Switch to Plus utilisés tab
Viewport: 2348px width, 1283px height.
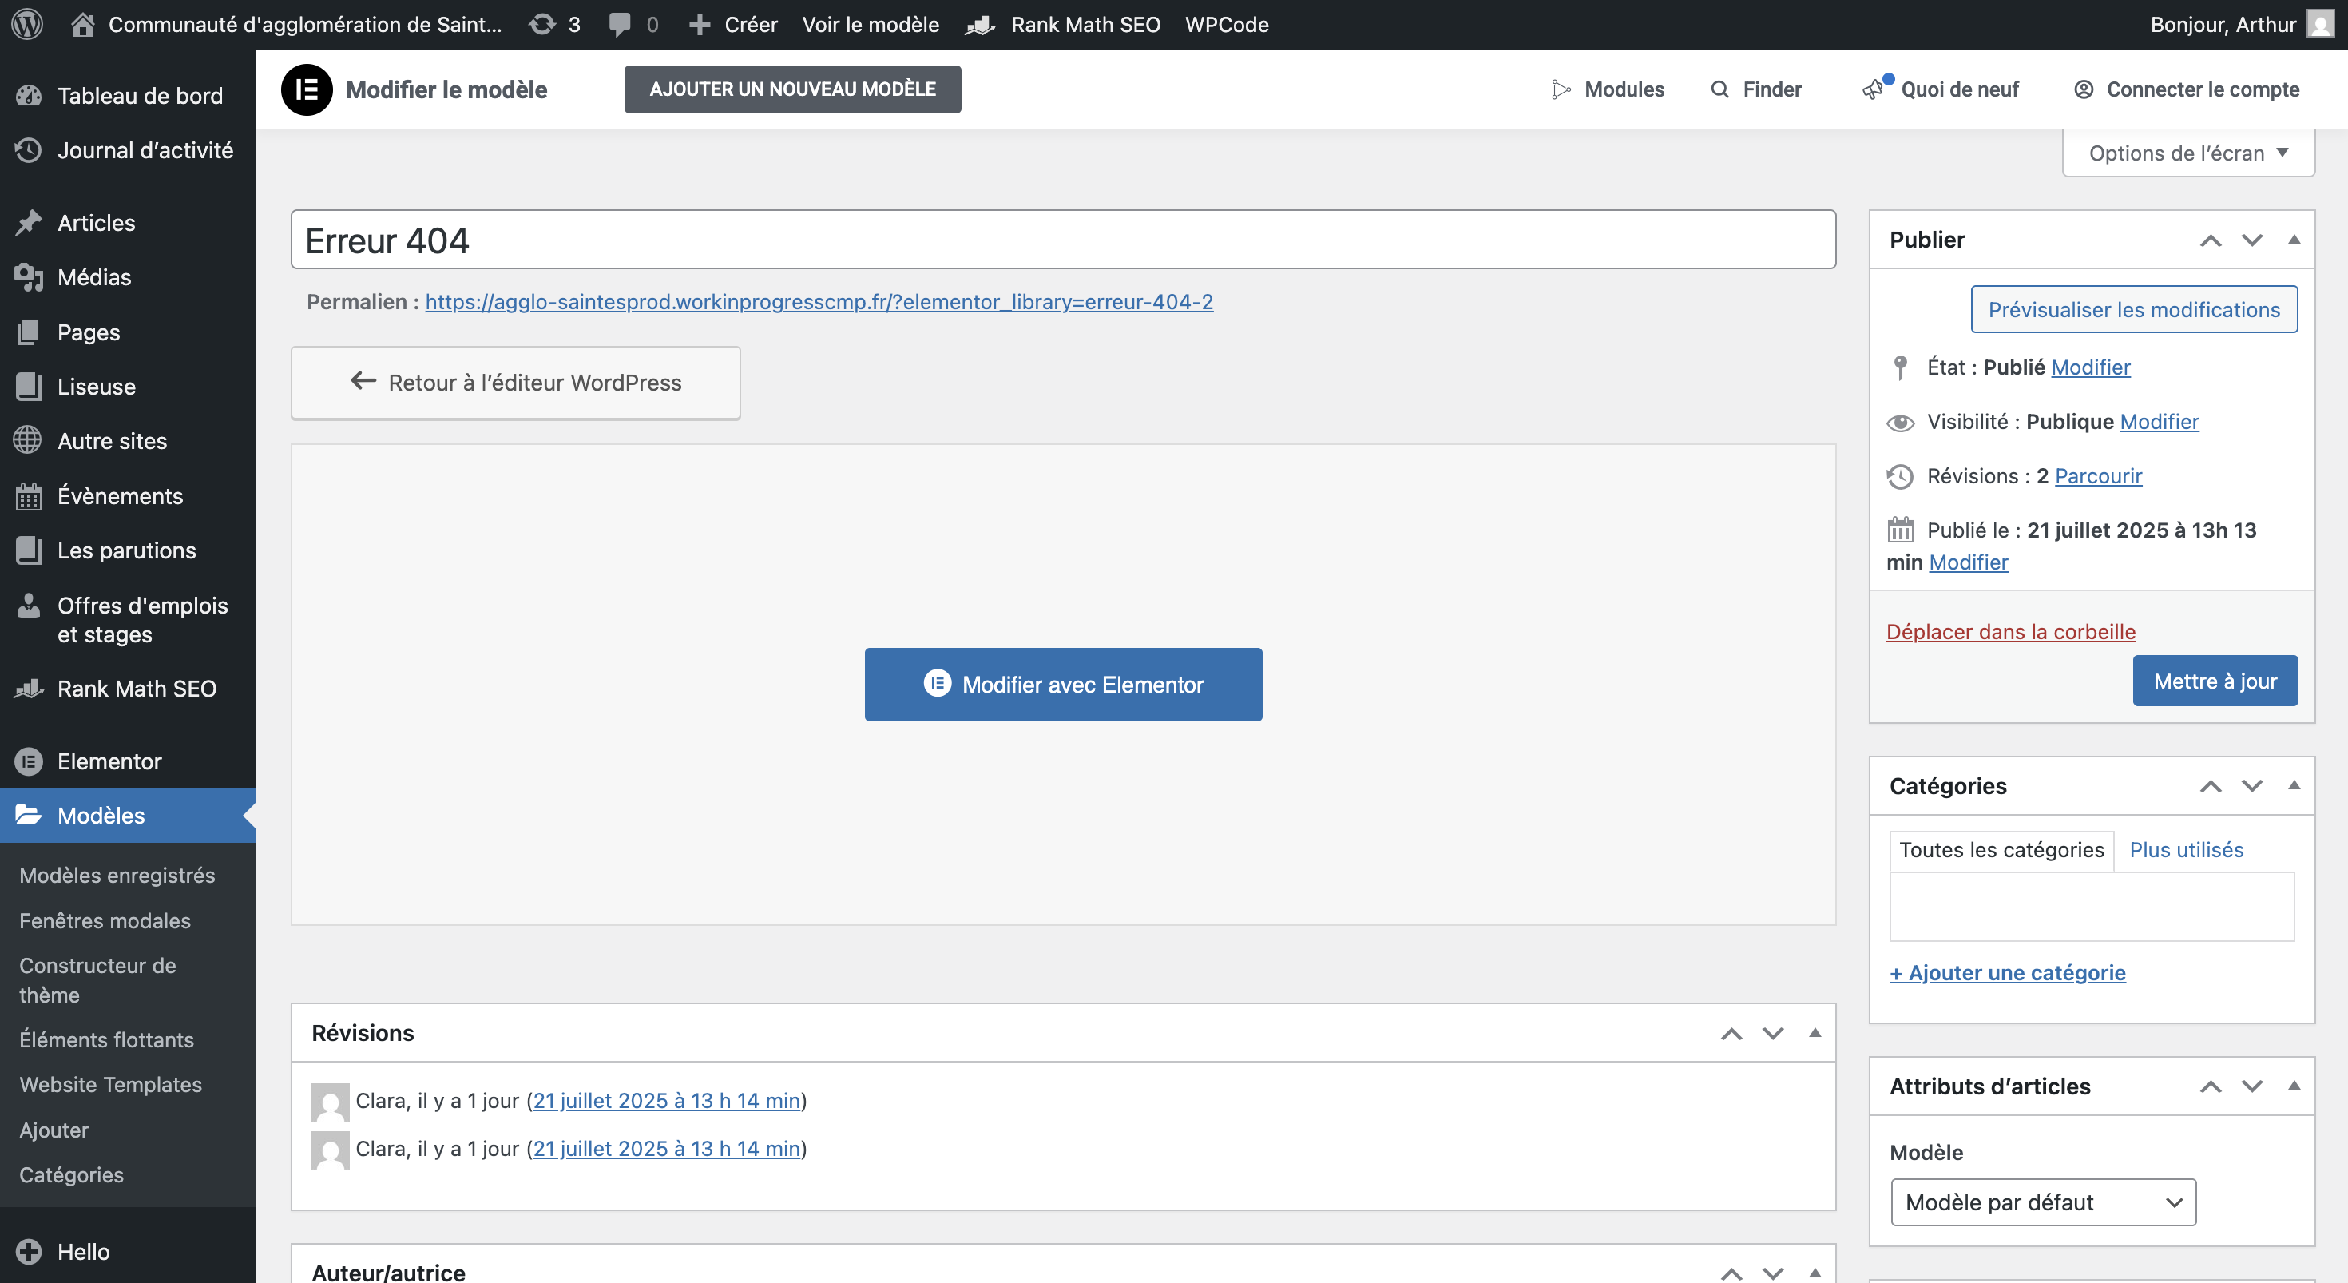(2186, 849)
